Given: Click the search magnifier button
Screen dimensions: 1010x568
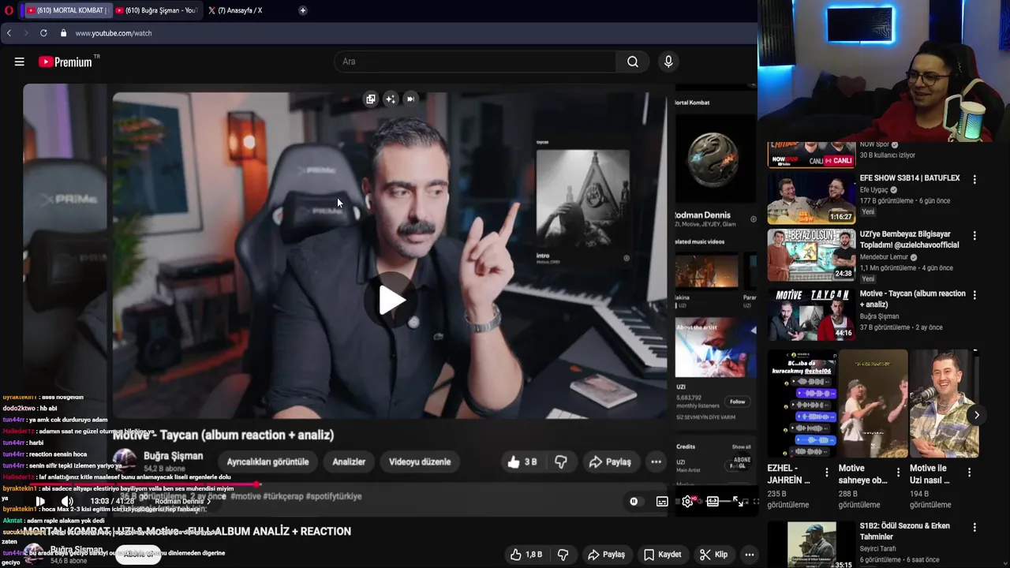Looking at the screenshot, I should point(633,62).
